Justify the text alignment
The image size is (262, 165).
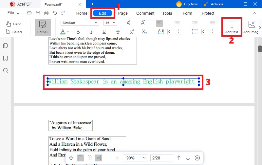click(x=213, y=23)
